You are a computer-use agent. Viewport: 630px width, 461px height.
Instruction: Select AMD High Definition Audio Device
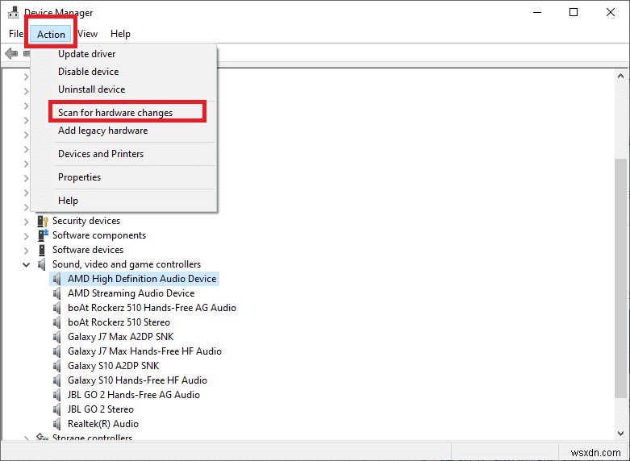click(142, 279)
